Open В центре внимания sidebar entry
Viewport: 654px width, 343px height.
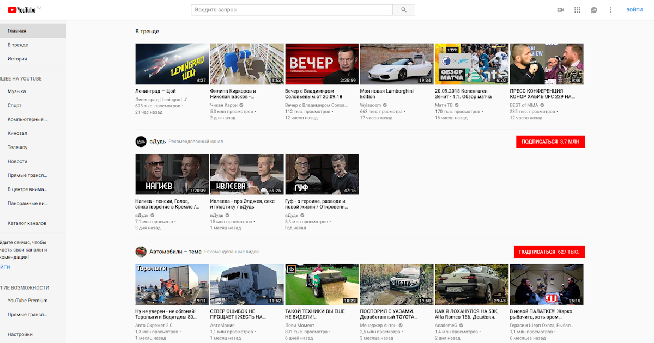33,189
